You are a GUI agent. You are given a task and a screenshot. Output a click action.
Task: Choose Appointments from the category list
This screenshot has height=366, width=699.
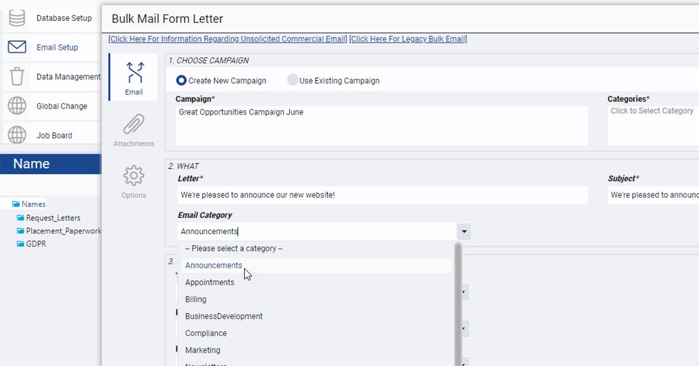tap(210, 283)
